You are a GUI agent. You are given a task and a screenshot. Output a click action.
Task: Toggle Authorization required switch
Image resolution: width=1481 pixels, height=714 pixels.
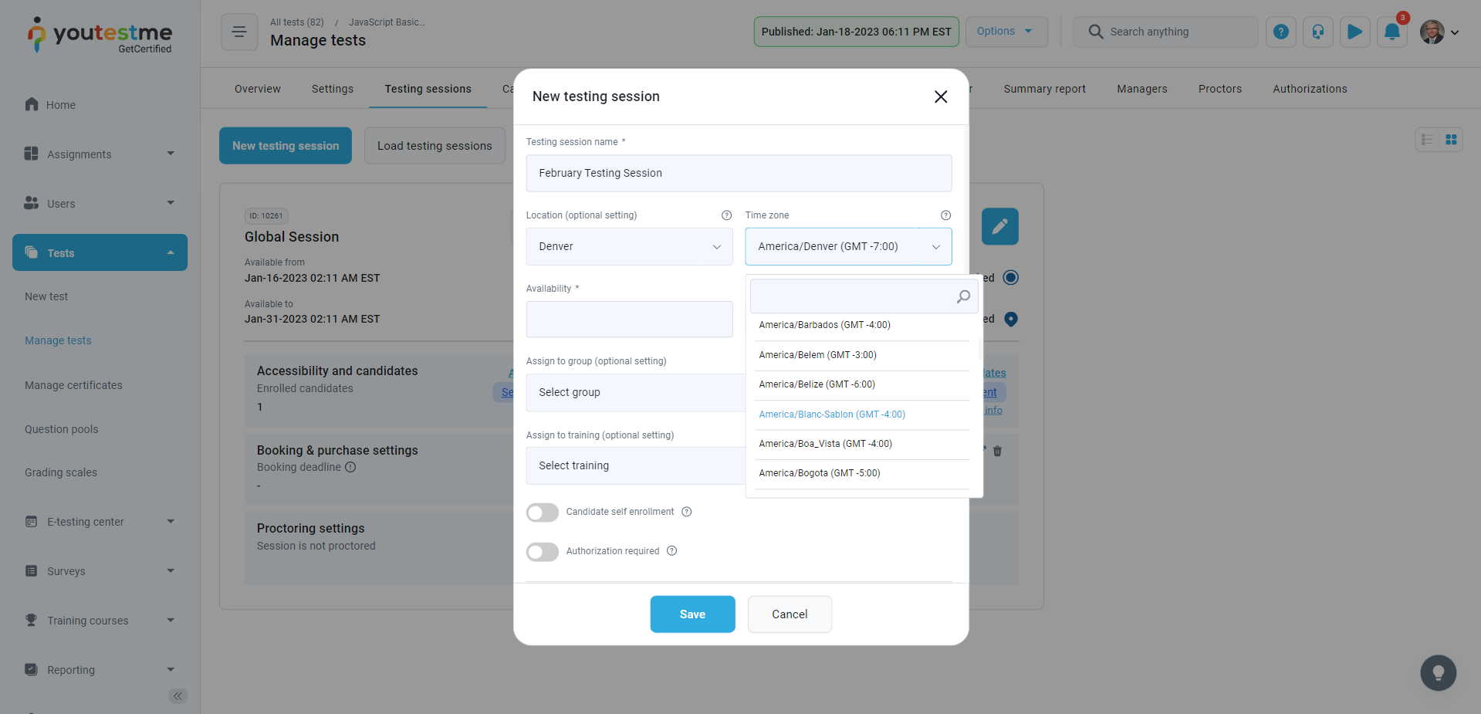pos(543,552)
